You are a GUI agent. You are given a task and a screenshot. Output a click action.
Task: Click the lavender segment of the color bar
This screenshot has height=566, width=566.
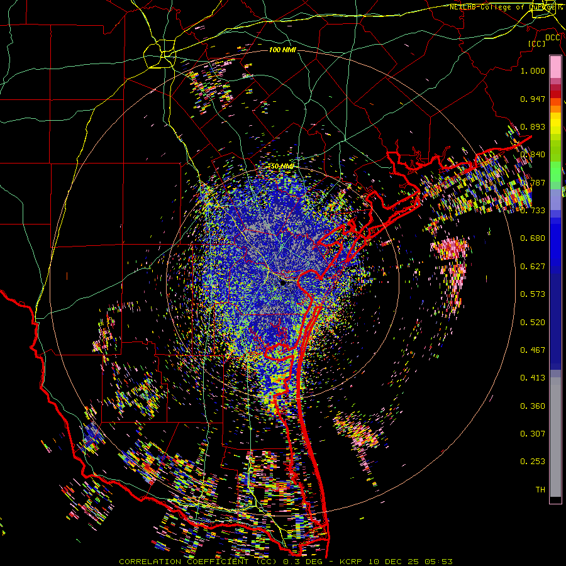click(x=555, y=199)
